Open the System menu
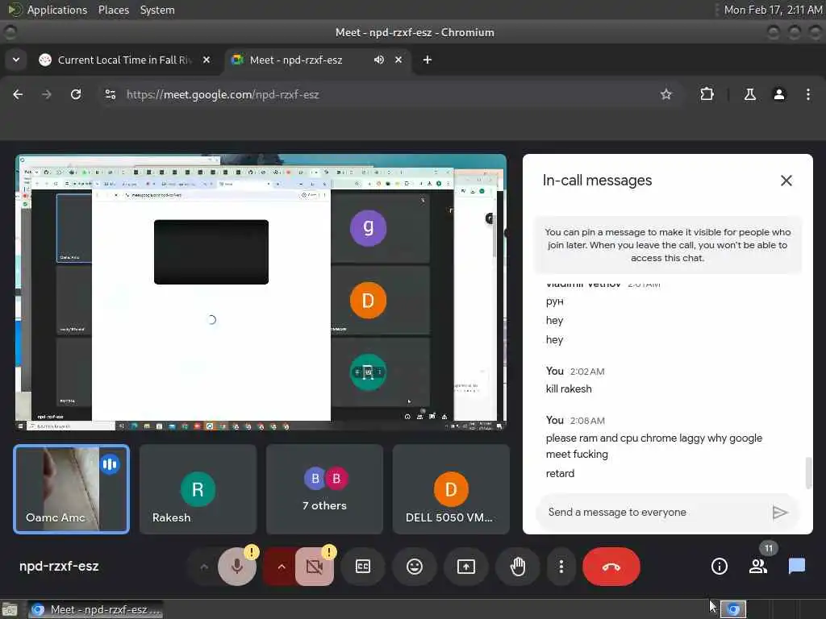Viewport: 826px width, 619px height. pyautogui.click(x=157, y=10)
